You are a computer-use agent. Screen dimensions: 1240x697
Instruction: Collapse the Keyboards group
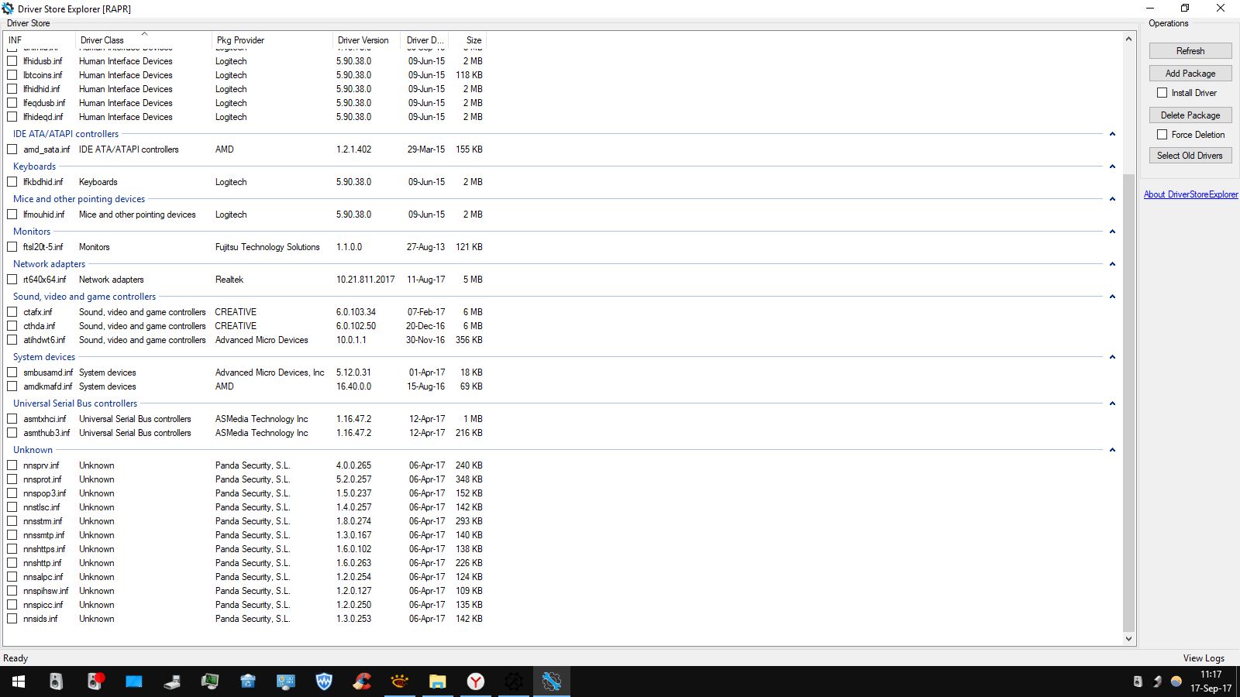(x=1112, y=167)
